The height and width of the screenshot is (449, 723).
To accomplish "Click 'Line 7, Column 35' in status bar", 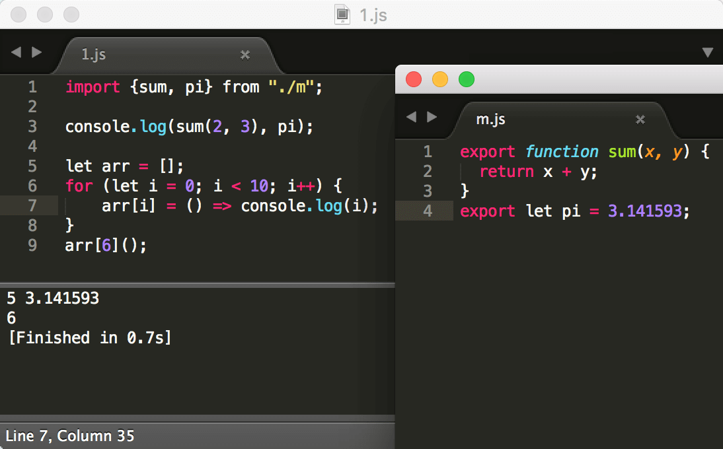I will (x=69, y=436).
